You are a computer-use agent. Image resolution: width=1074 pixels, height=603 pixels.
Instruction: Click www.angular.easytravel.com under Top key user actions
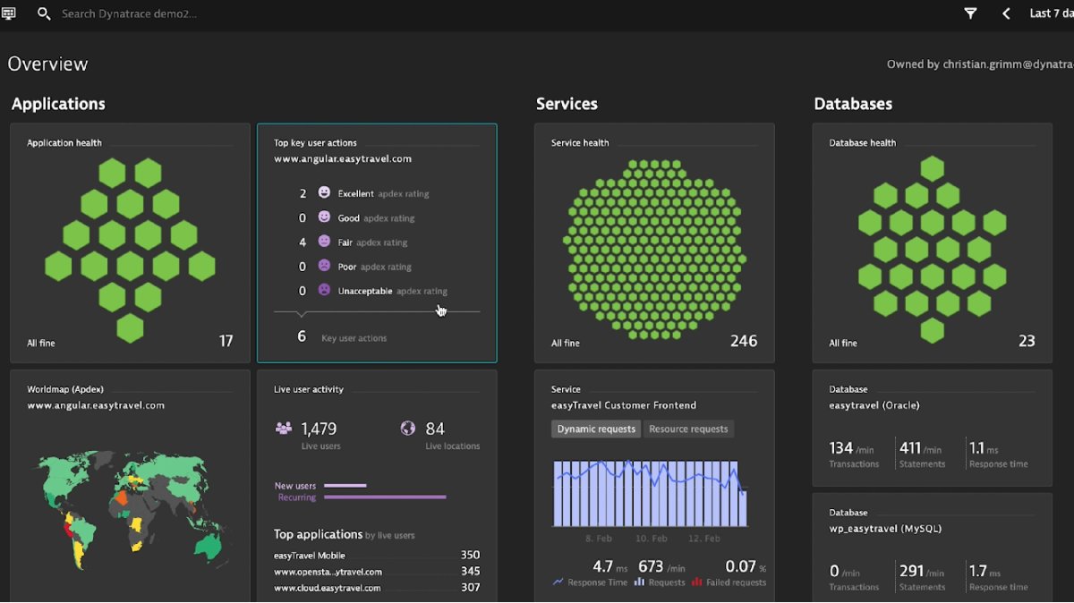point(343,159)
